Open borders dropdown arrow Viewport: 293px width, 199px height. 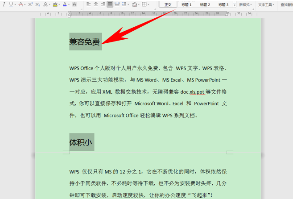149,4
